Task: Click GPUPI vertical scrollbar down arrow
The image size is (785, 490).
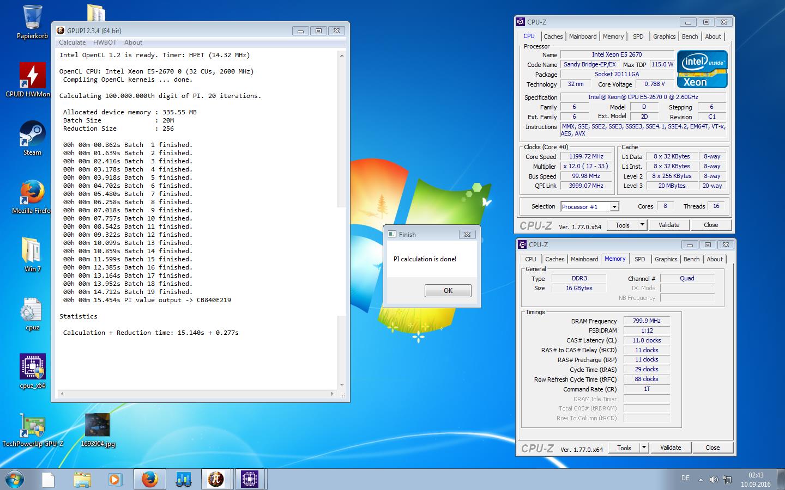Action: click(342, 385)
